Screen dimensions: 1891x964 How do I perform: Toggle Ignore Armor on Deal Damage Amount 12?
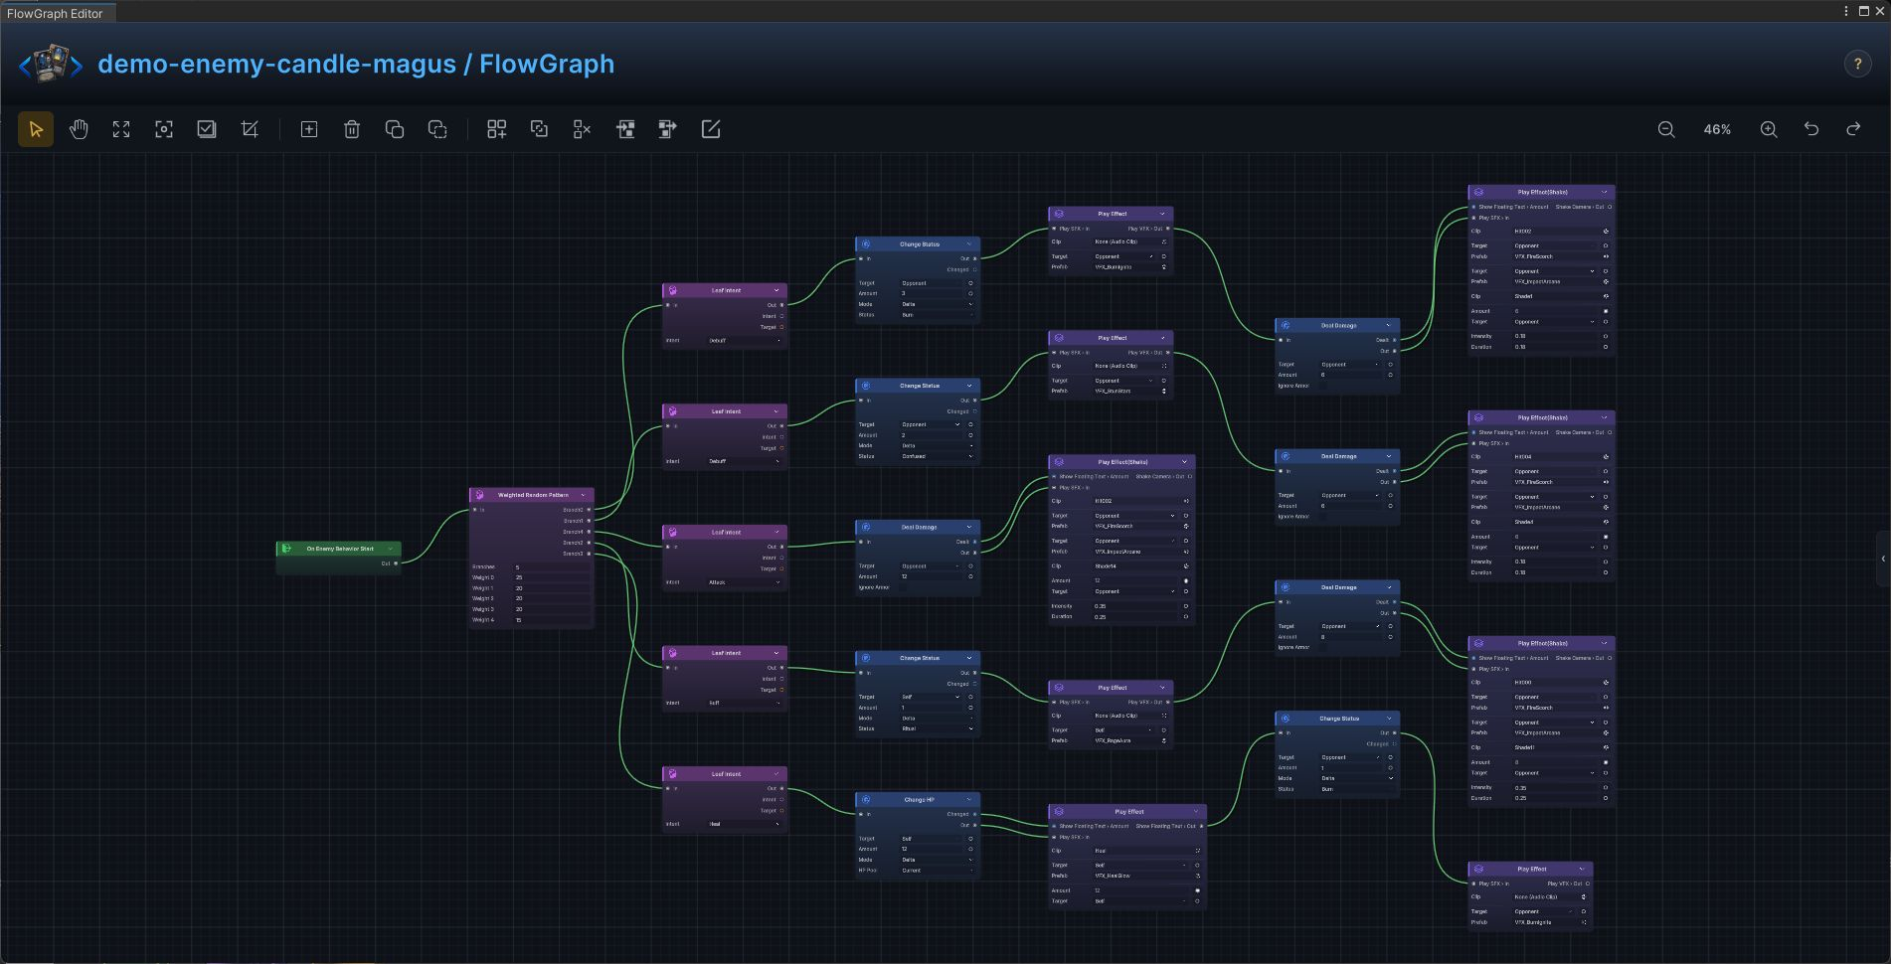point(903,587)
